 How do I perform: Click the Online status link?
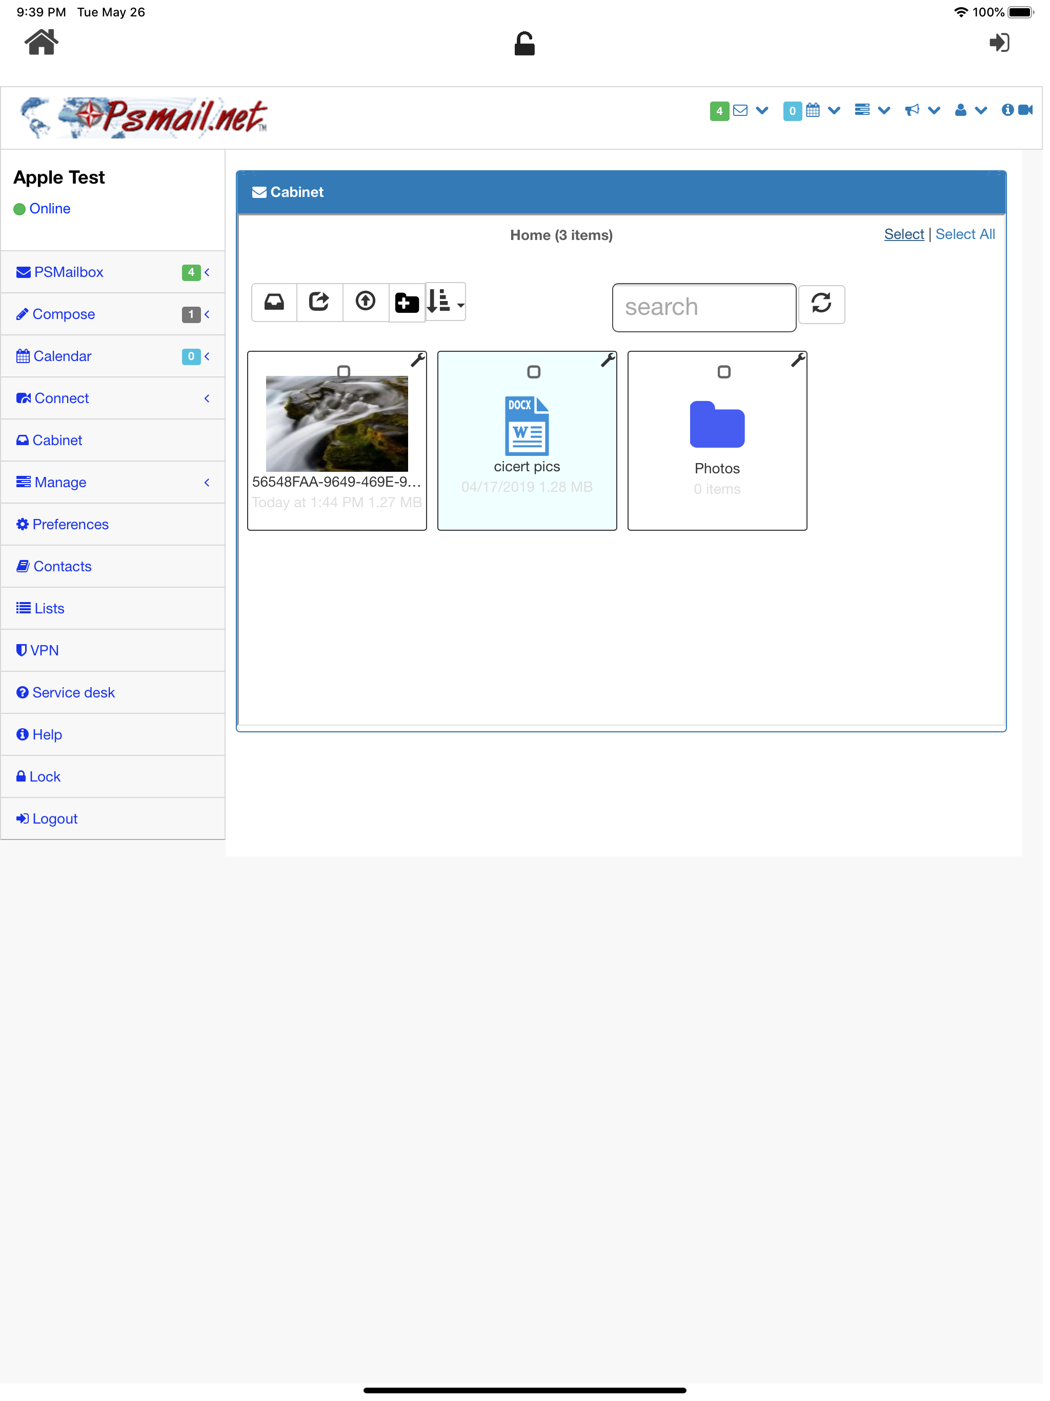[x=49, y=209]
